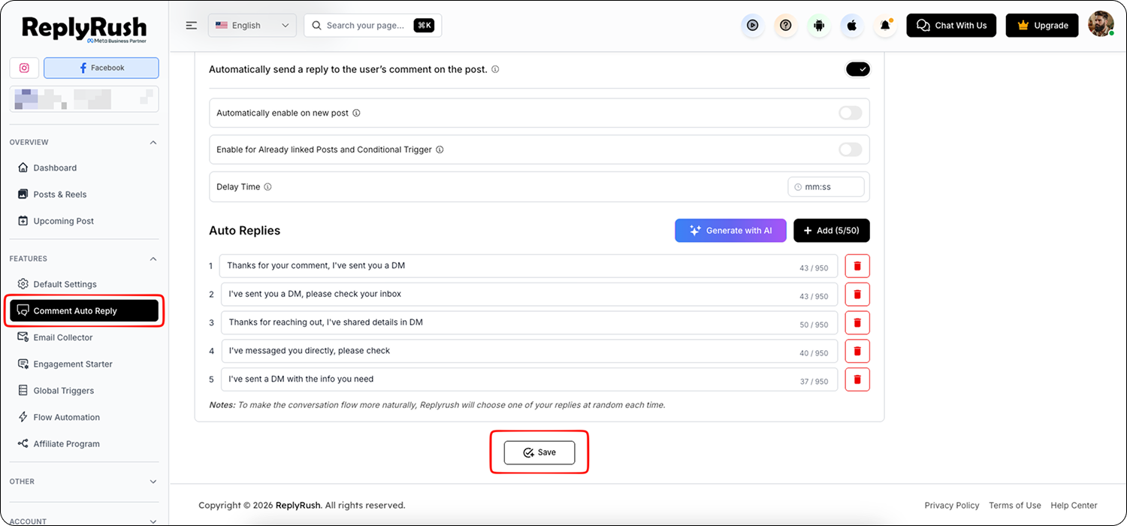Click info icon beside Already linked Posts option
Viewport: 1127px width, 526px height.
[440, 150]
